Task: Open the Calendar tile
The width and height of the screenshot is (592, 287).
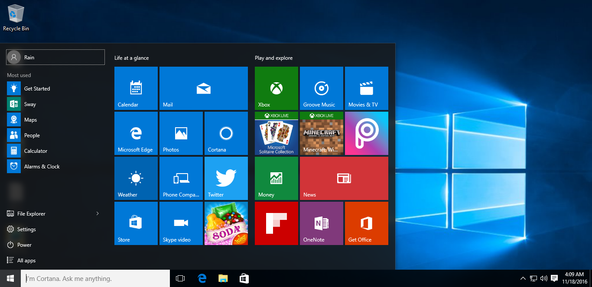Action: point(136,88)
